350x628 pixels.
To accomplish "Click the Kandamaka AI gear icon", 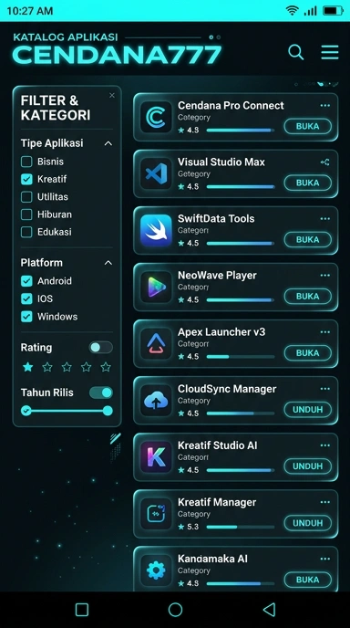I will pos(156,570).
